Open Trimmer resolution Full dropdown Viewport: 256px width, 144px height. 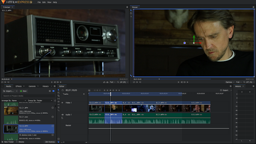(x=112, y=82)
